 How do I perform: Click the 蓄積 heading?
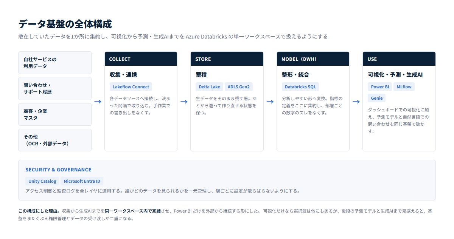pos(201,75)
